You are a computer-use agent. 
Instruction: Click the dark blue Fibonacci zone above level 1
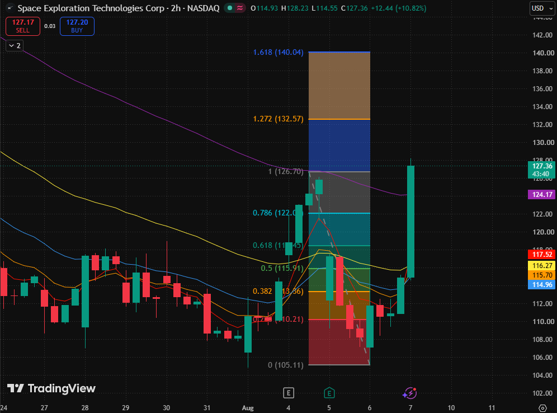339,146
